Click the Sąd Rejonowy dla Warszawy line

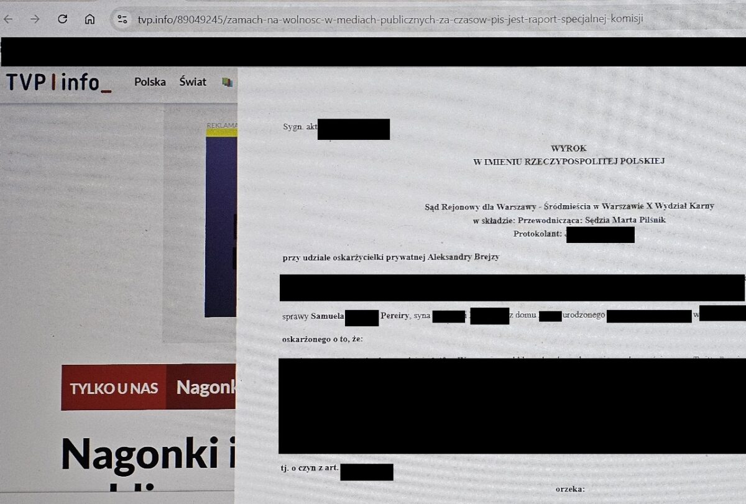coord(569,206)
